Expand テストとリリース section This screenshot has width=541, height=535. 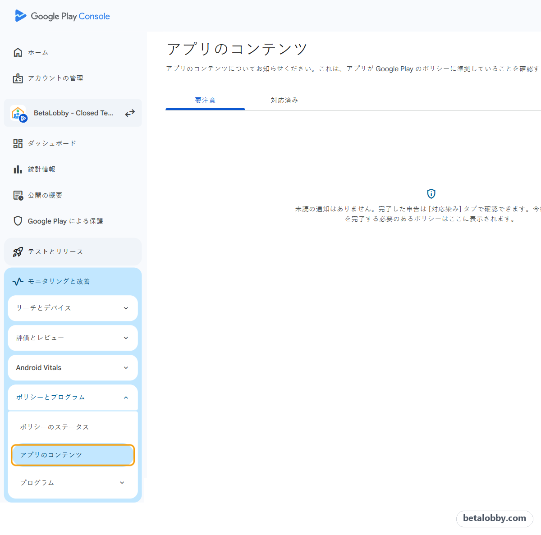(73, 251)
